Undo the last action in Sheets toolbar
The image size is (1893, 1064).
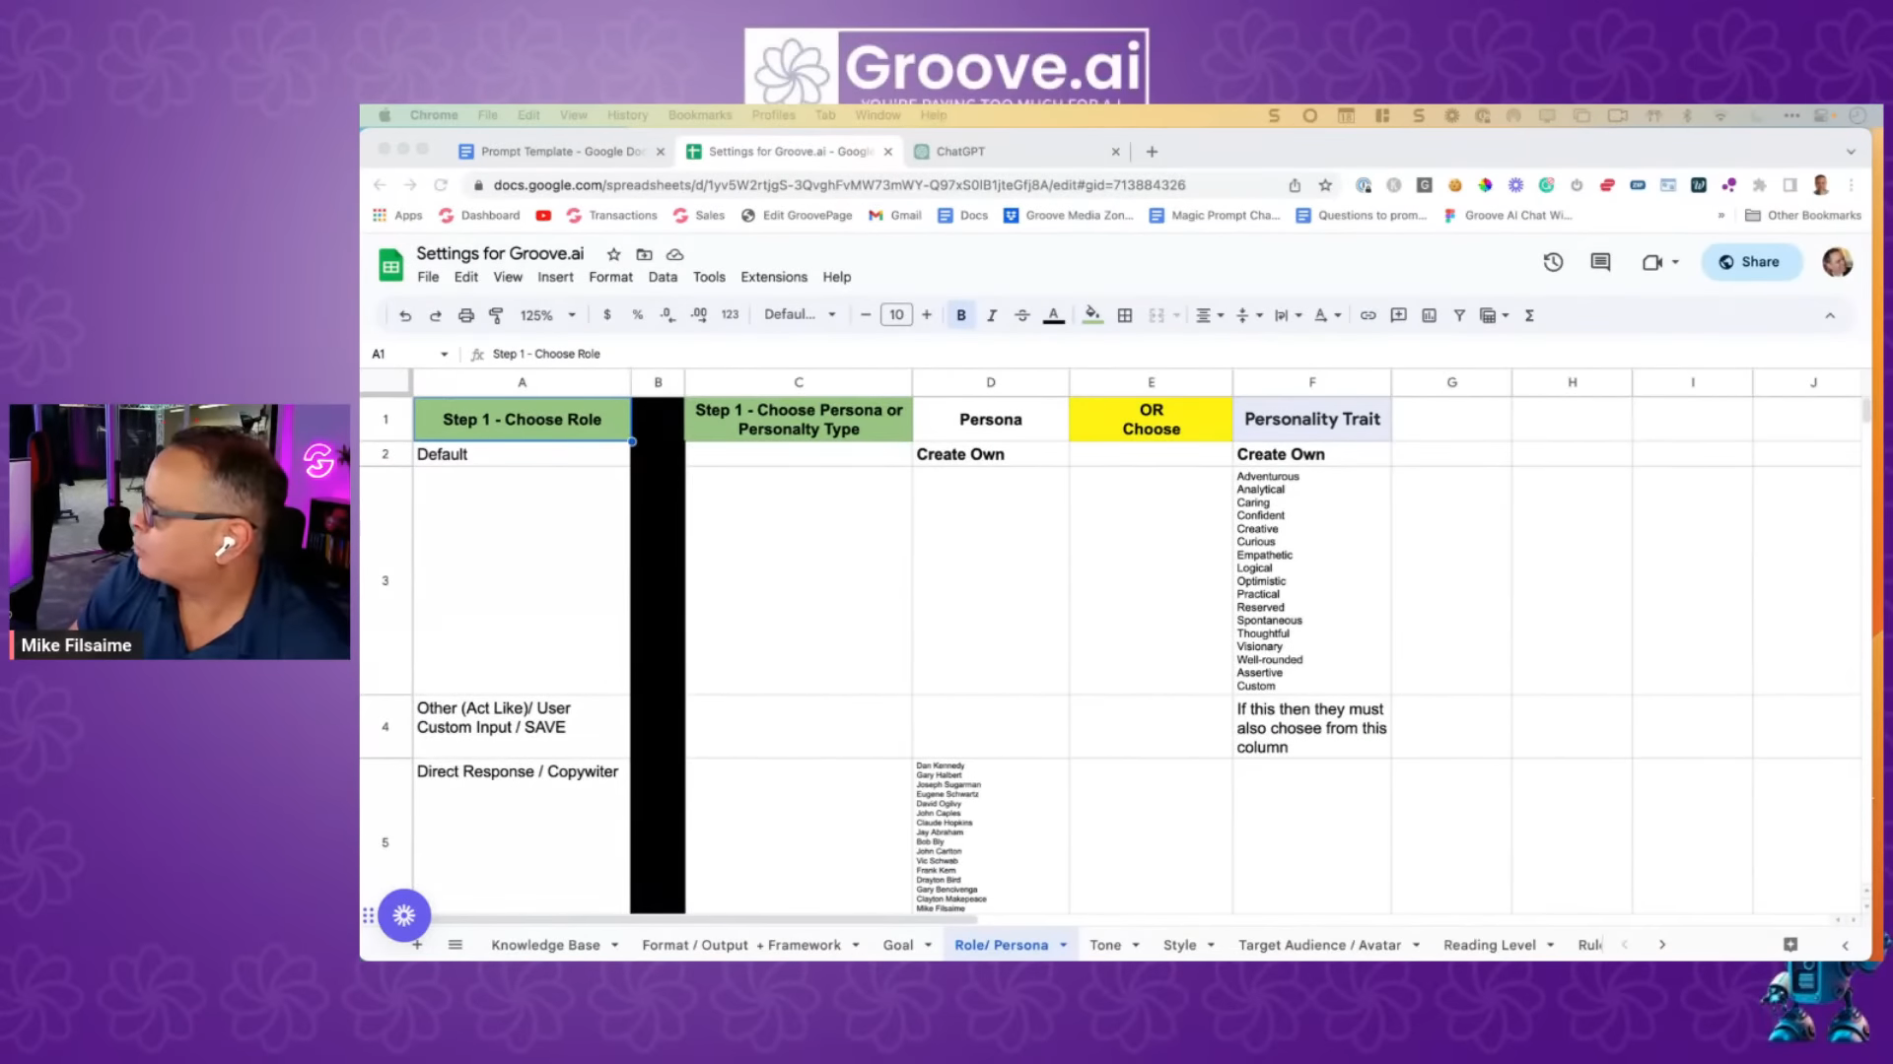(x=405, y=315)
